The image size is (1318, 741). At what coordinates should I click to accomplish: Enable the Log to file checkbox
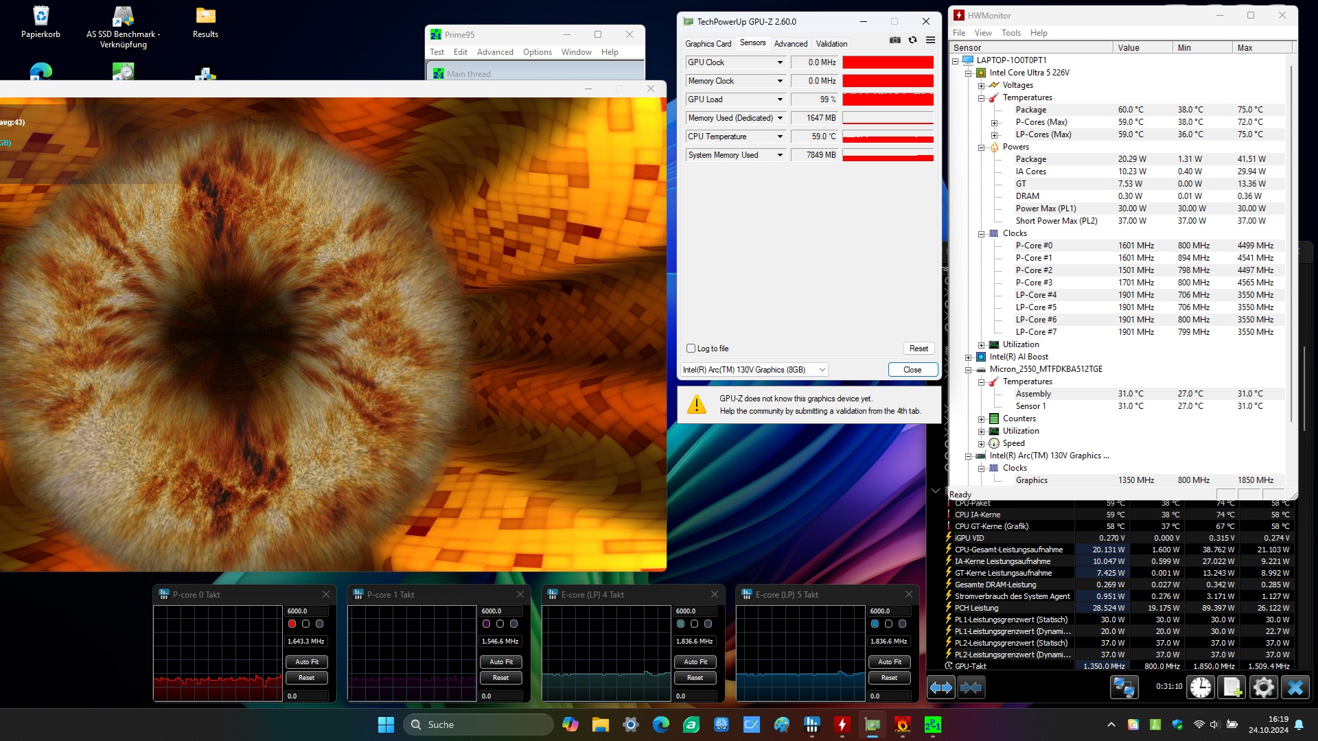(x=691, y=349)
